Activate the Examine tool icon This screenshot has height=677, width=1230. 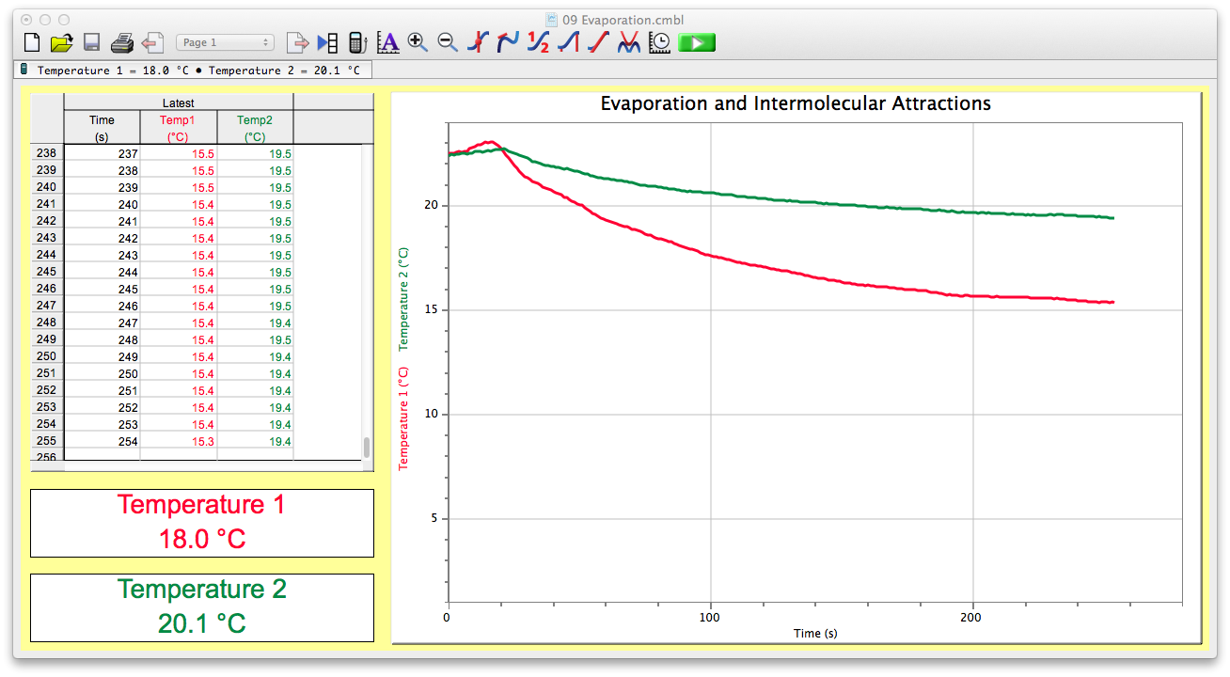(x=479, y=42)
